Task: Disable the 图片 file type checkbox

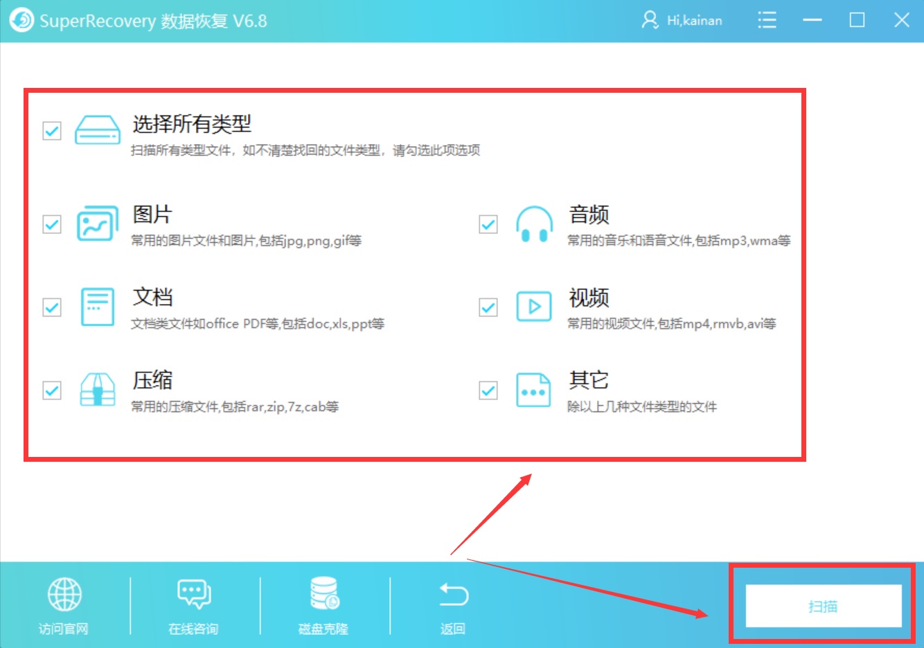Action: click(x=51, y=224)
